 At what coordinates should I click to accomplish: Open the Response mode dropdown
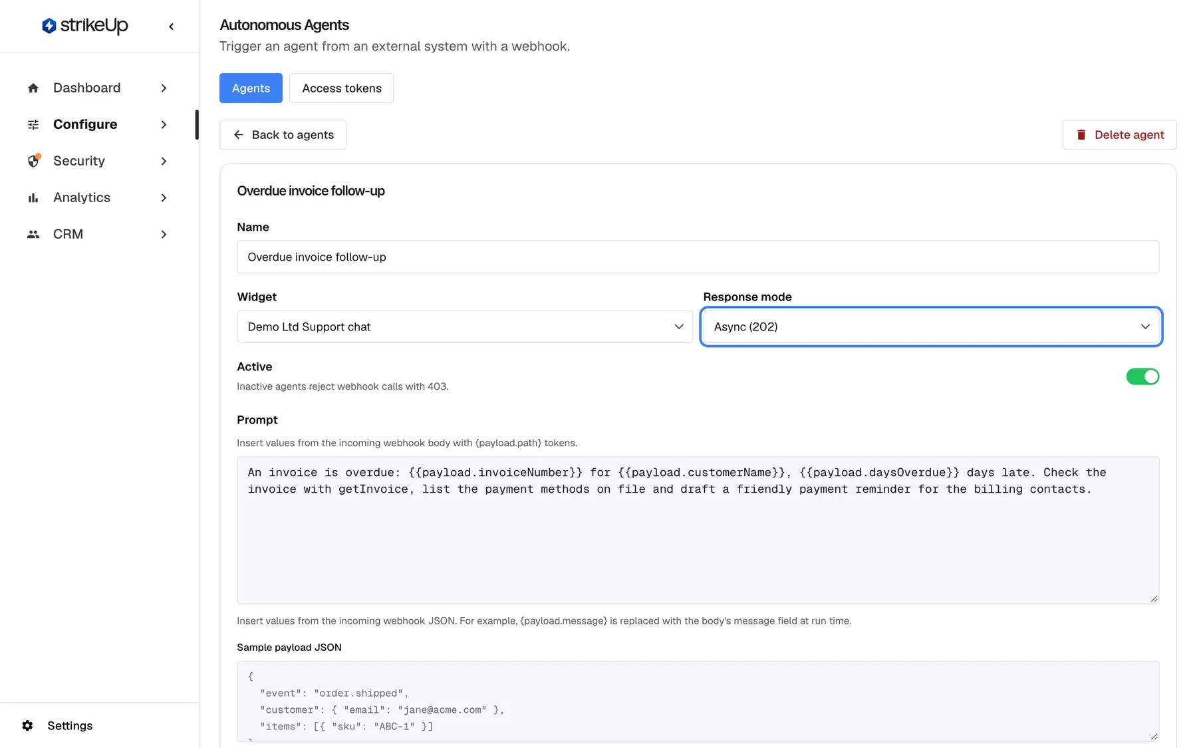click(931, 326)
